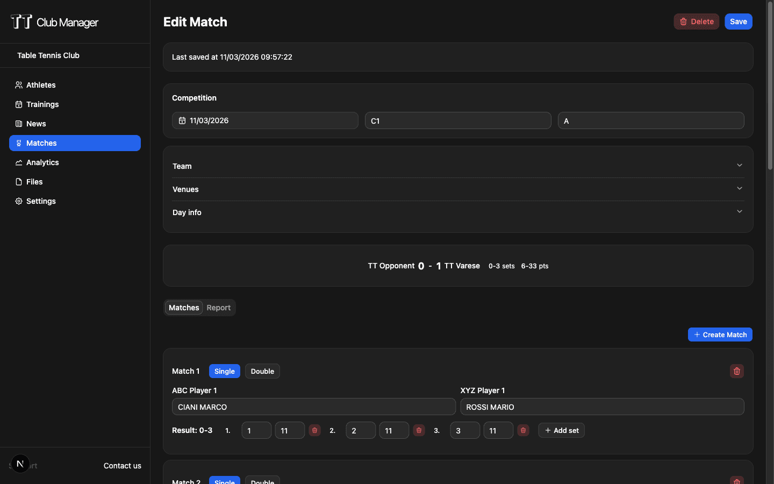Open Files using its document icon
Viewport: 774px width, 484px height.
tap(18, 182)
